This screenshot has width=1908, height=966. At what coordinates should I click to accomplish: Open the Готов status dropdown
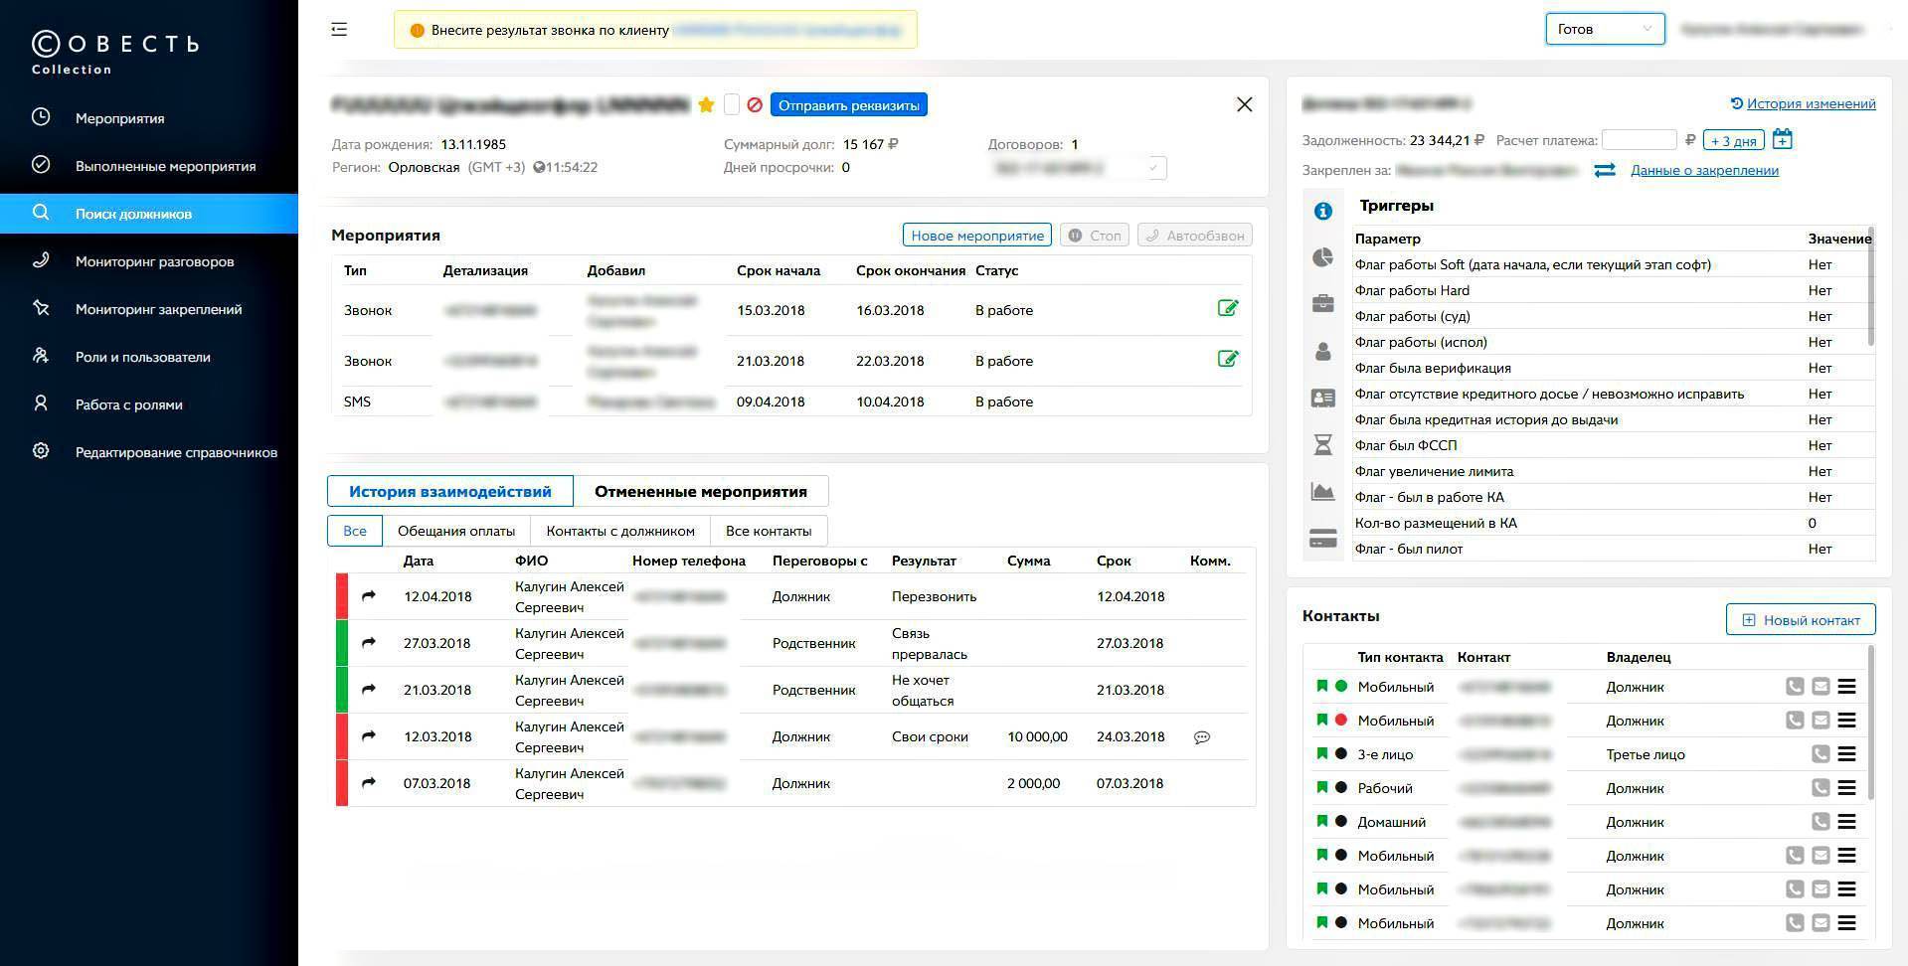(1605, 29)
